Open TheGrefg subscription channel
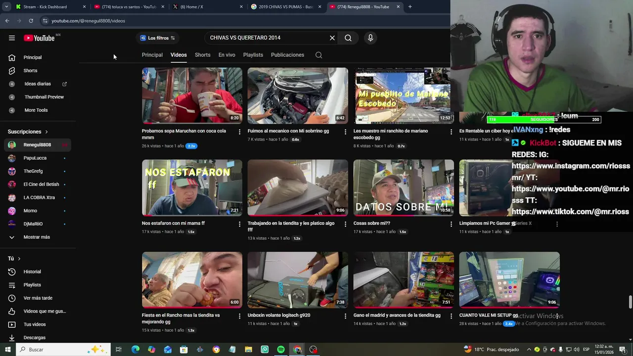 [x=38, y=171]
